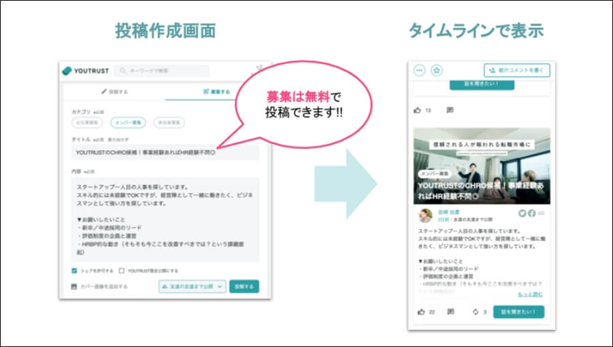Click the 内容 body text area
613x347 pixels.
coord(165,219)
